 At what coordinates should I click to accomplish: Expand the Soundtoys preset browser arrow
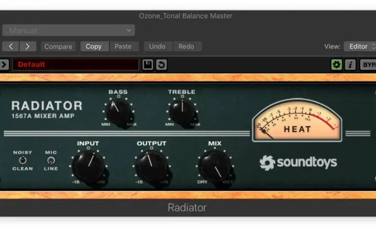[4, 65]
